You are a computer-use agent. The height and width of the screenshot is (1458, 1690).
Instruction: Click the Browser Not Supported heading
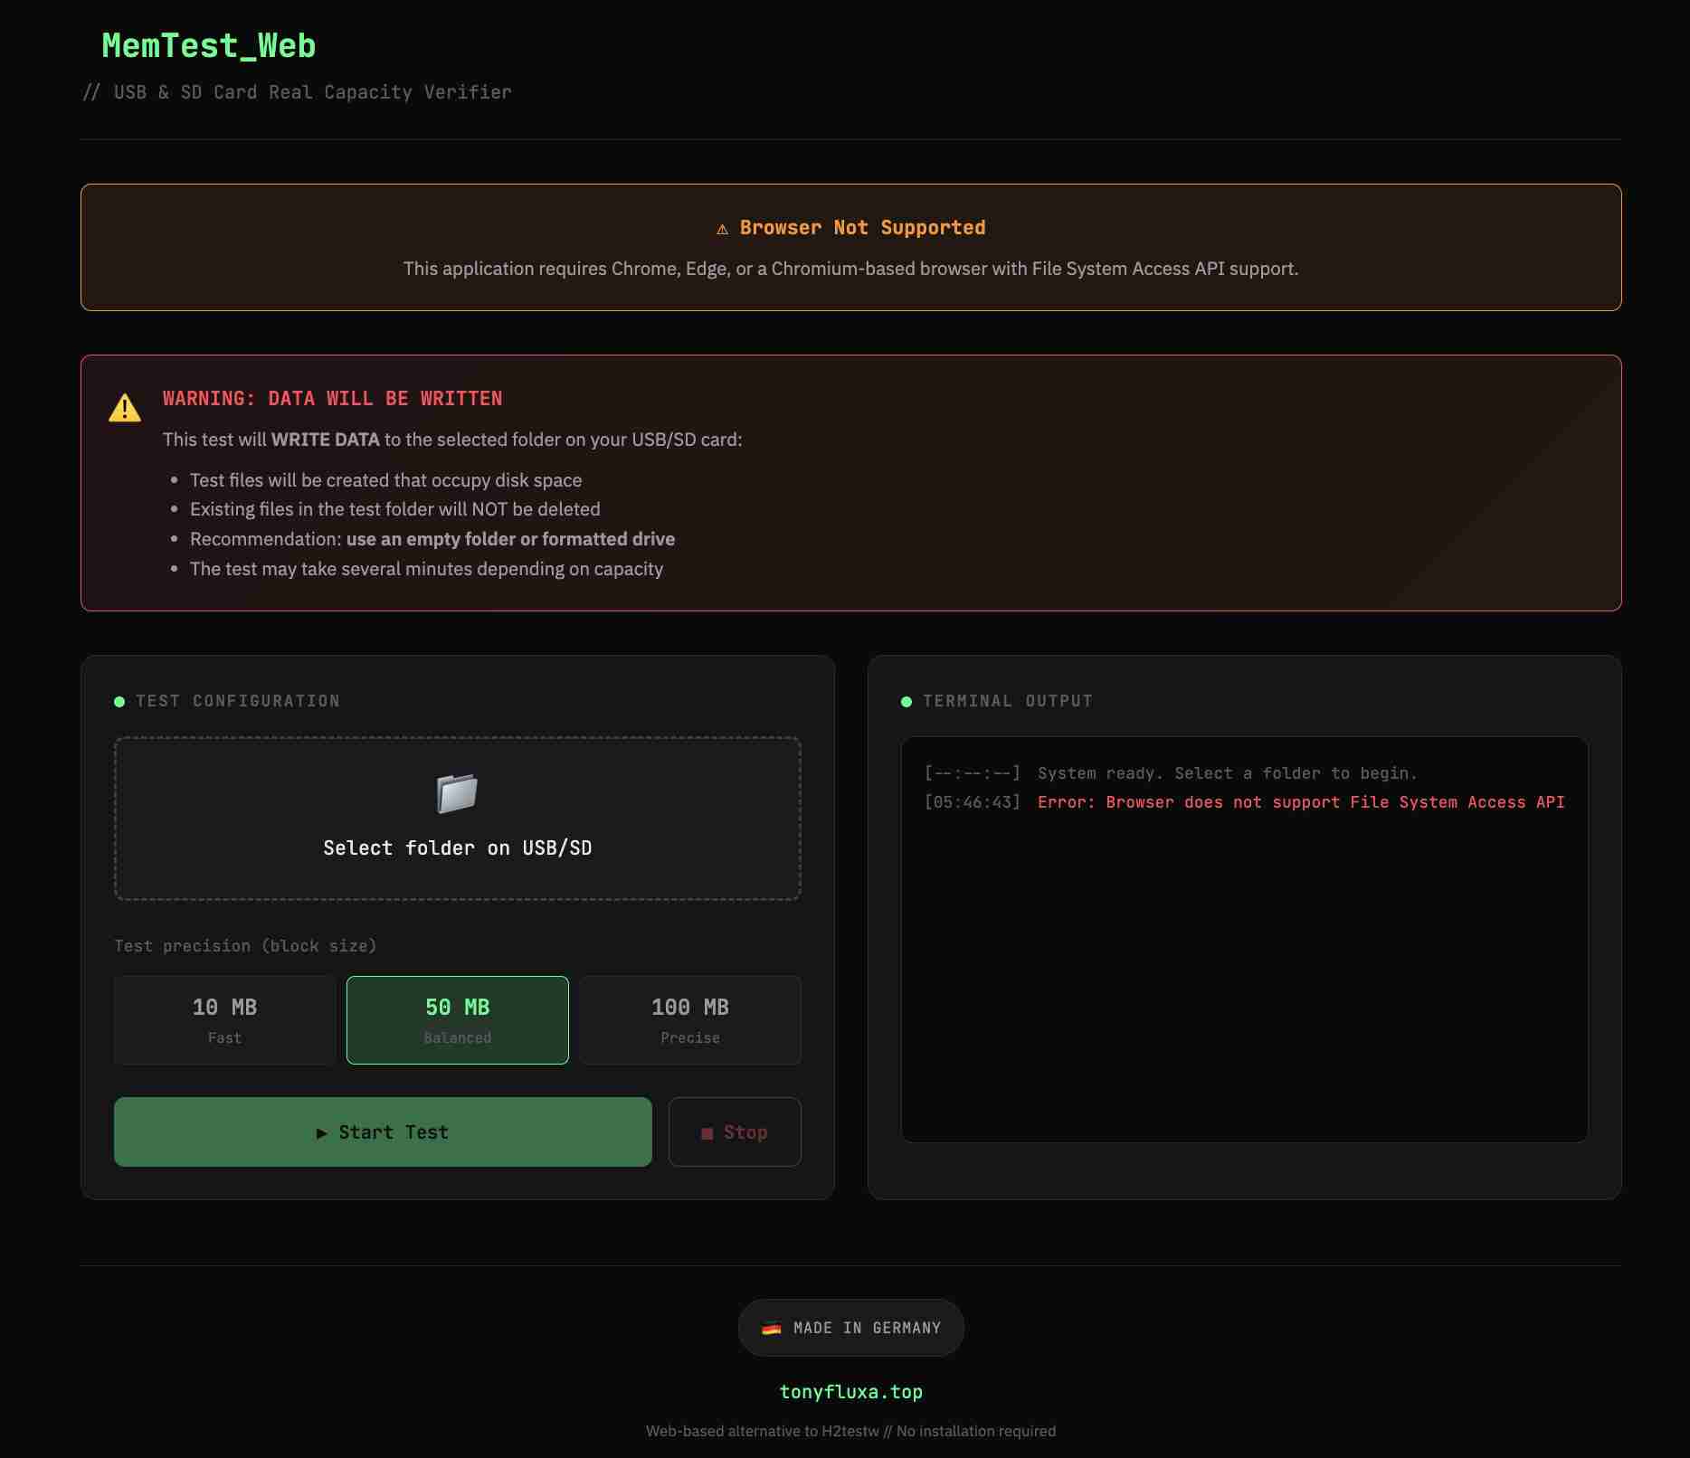[x=862, y=228]
